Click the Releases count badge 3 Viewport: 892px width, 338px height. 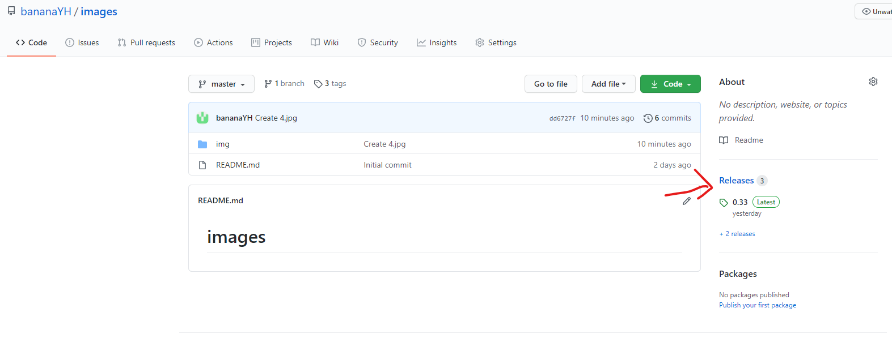tap(762, 181)
